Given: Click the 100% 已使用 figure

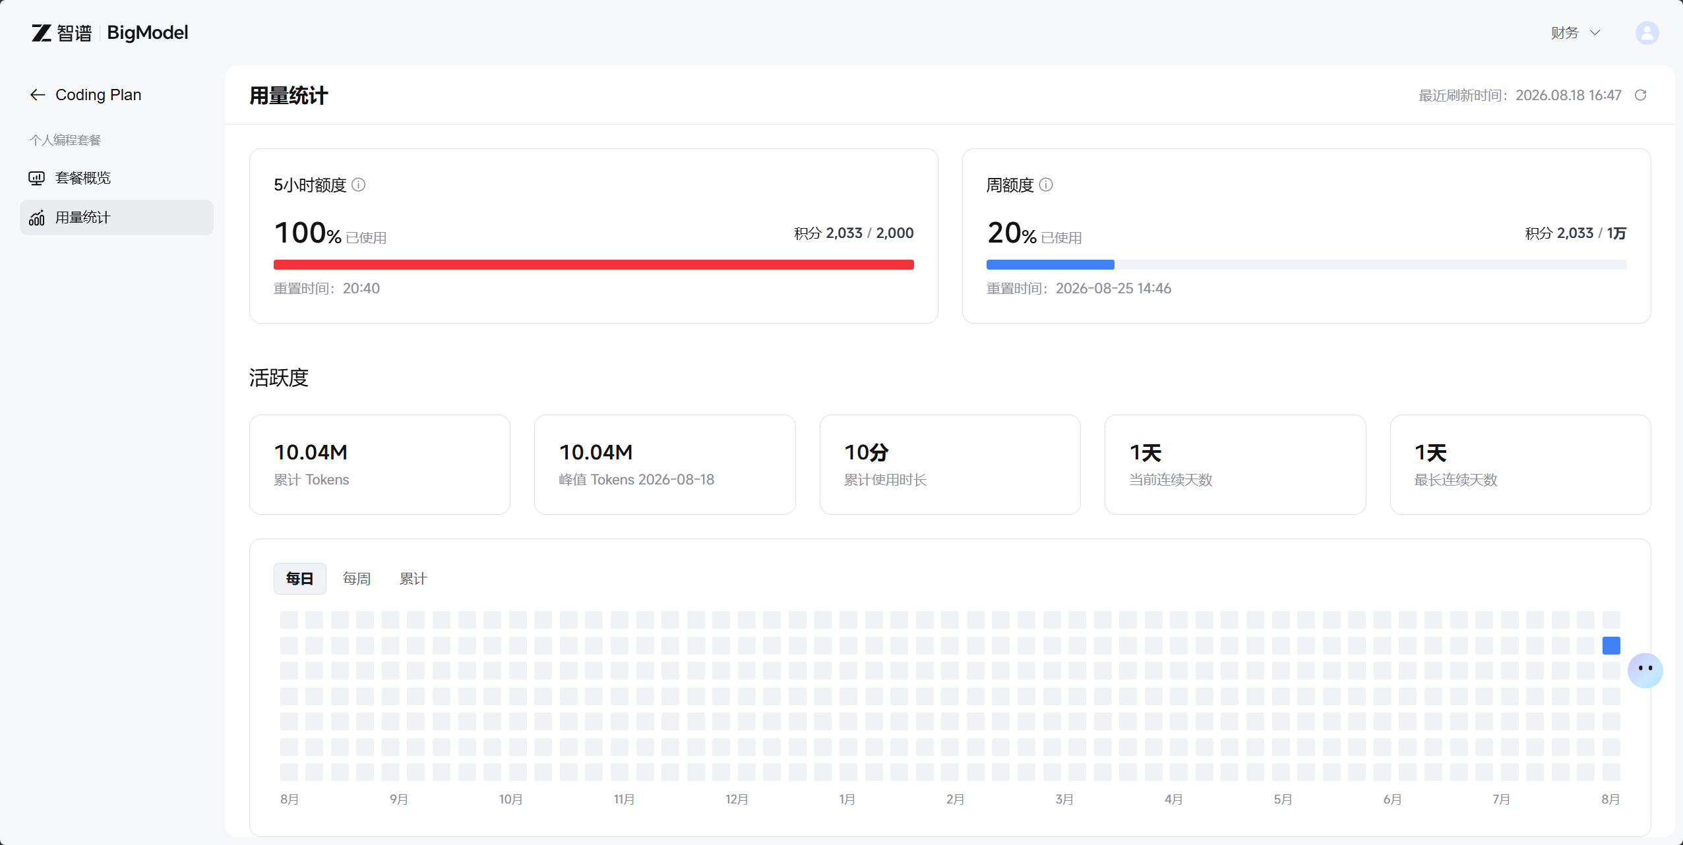Looking at the screenshot, I should 330,233.
